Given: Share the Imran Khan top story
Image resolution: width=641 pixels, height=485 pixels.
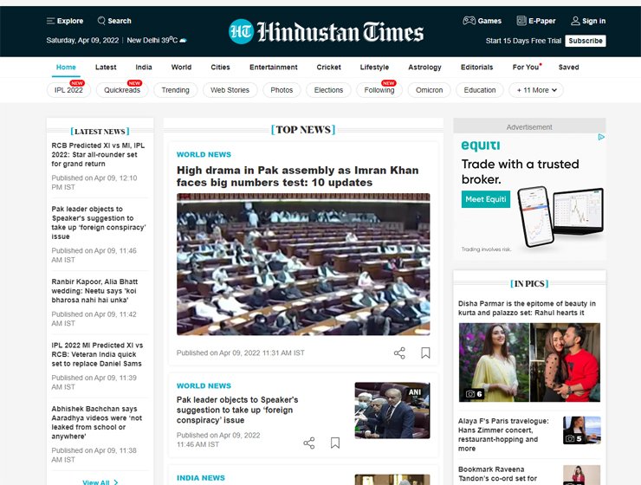Looking at the screenshot, I should pos(399,353).
